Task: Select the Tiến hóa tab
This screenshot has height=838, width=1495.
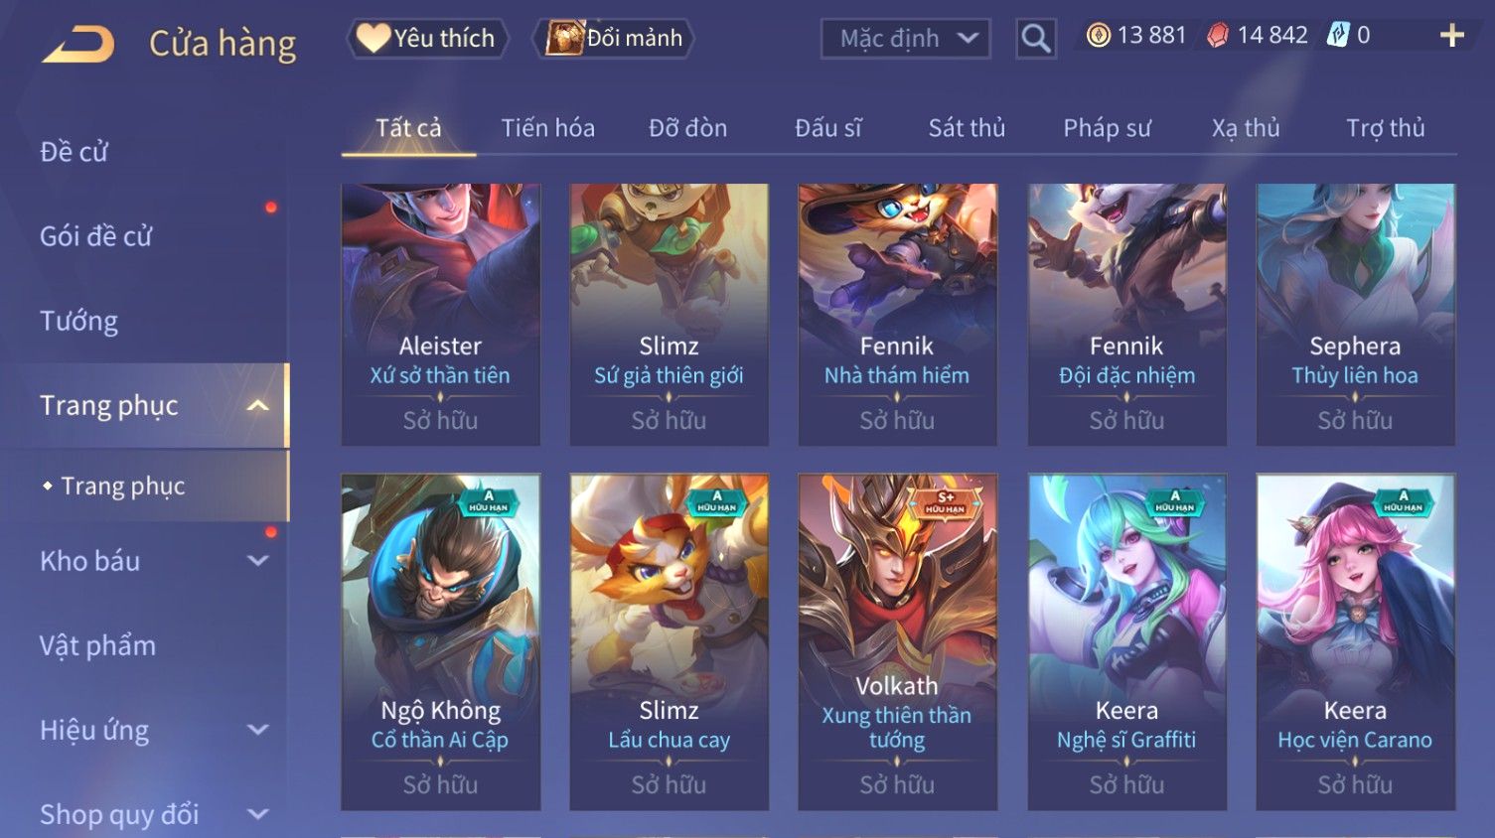Action: click(547, 128)
